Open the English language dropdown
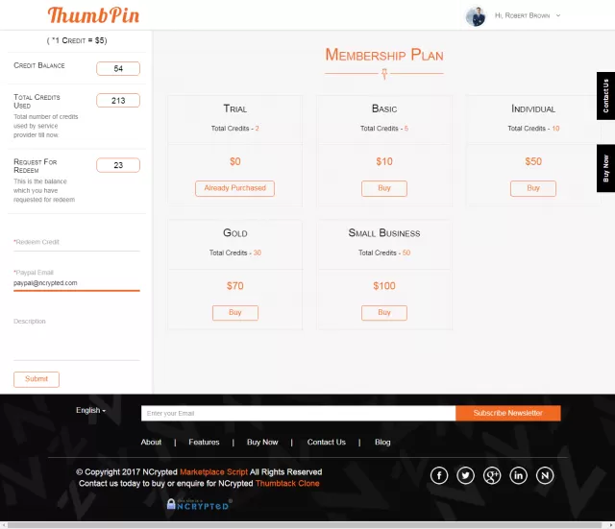Screen dimensions: 615x529 (90, 410)
